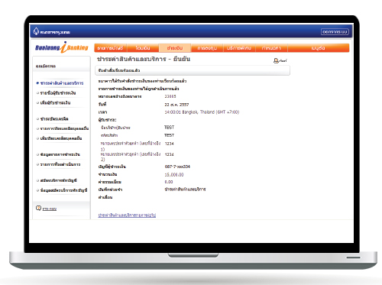The width and height of the screenshot is (382, 285).
Task: Open the help question-mark icon in sidebar
Action: click(x=38, y=208)
